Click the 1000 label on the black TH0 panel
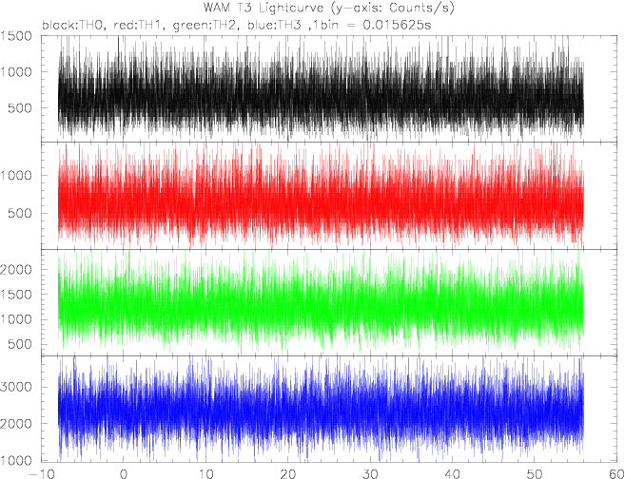Image resolution: width=625 pixels, height=479 pixels. 16,72
